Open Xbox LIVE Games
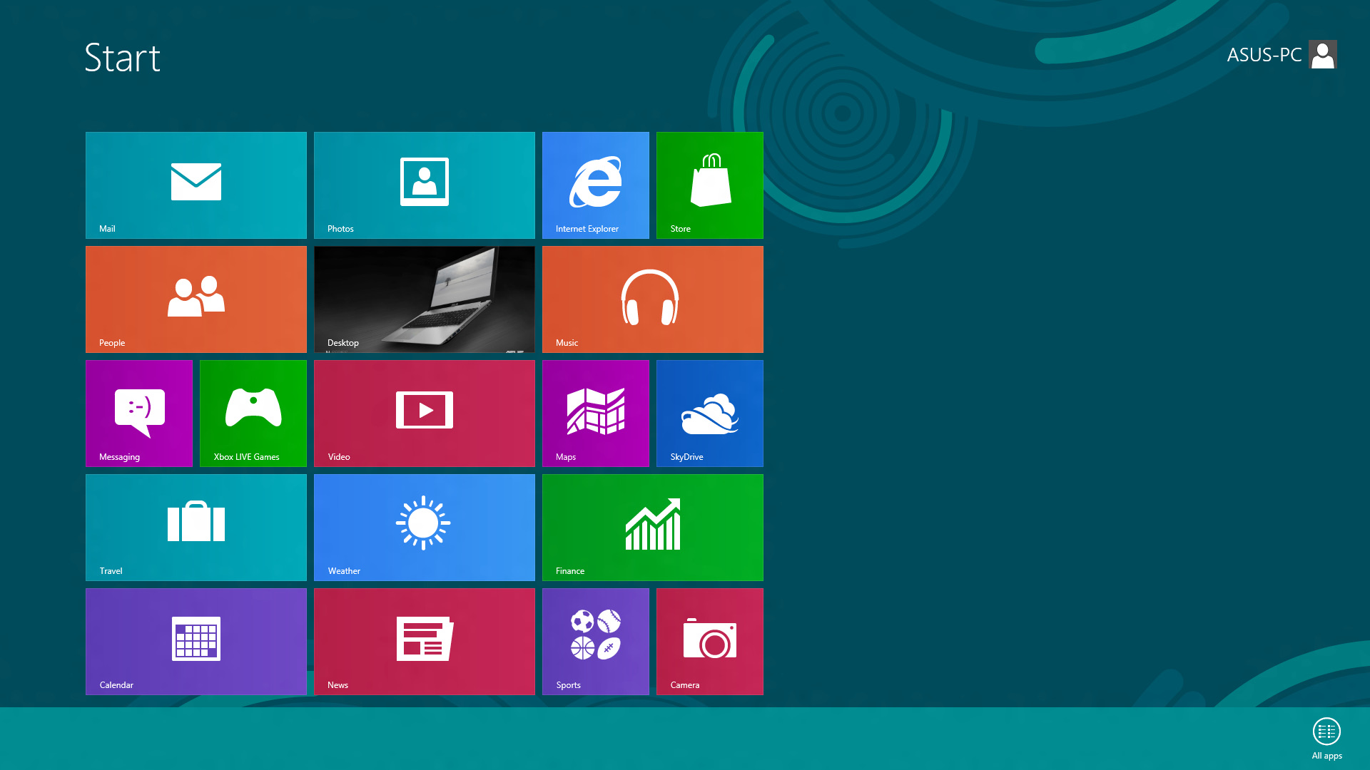 [253, 414]
